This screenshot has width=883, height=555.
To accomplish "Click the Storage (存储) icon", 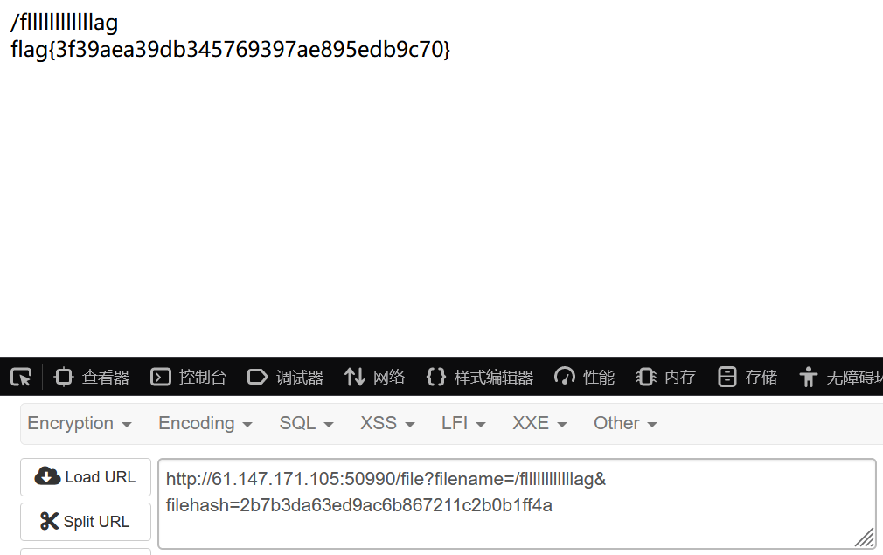I will pyautogui.click(x=727, y=377).
